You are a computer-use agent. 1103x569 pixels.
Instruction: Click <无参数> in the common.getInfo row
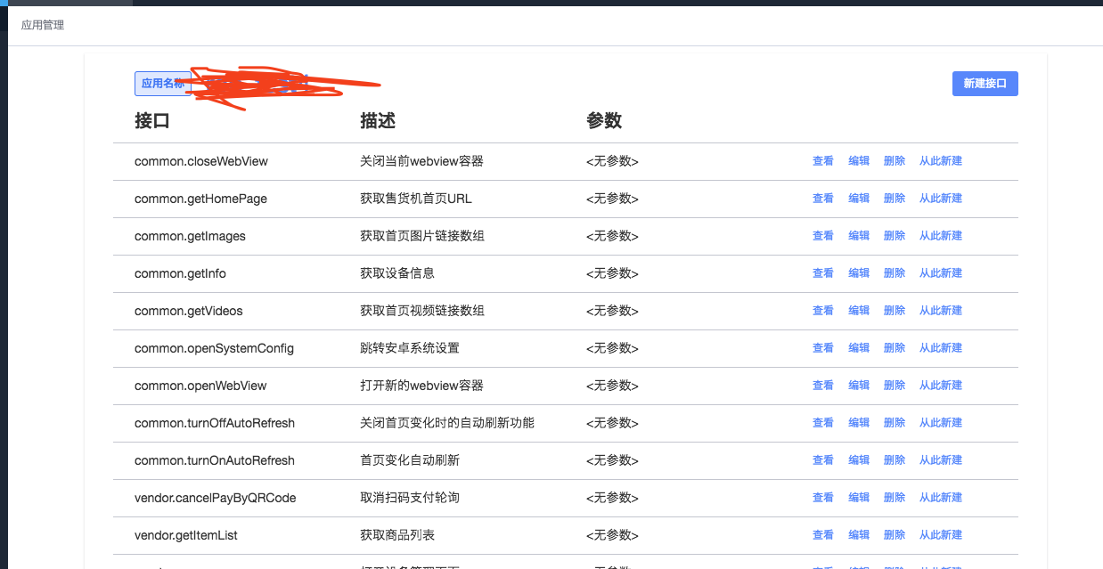tap(612, 273)
